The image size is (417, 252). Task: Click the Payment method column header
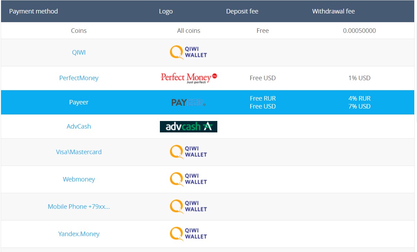click(34, 11)
